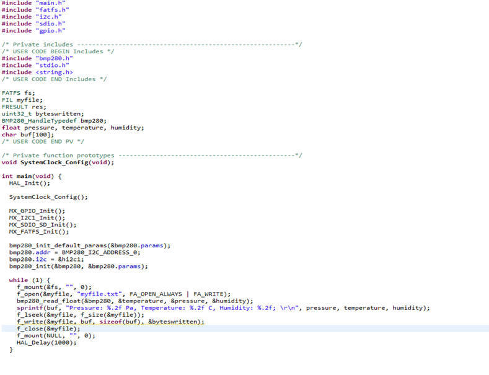
Task: Click the HAL_Init(); call
Action: 30,183
